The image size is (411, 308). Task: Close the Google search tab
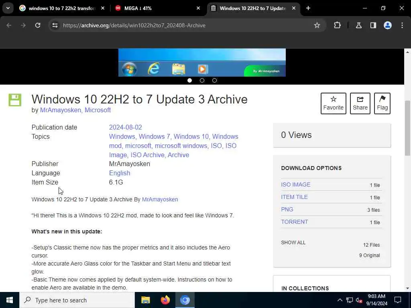pos(103,8)
